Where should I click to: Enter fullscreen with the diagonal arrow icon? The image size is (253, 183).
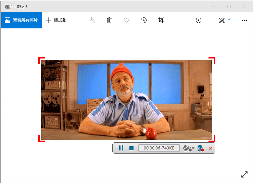click(x=244, y=174)
